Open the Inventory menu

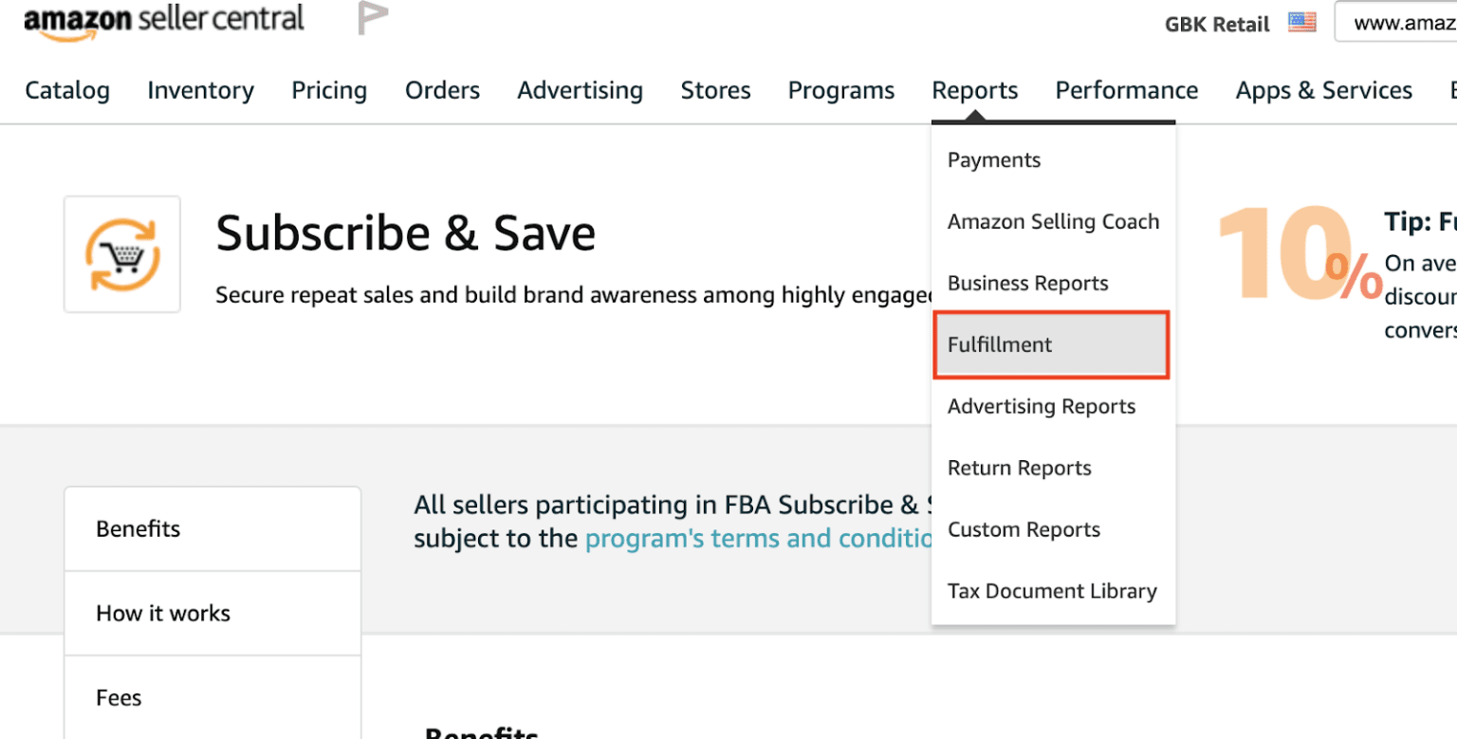tap(200, 90)
